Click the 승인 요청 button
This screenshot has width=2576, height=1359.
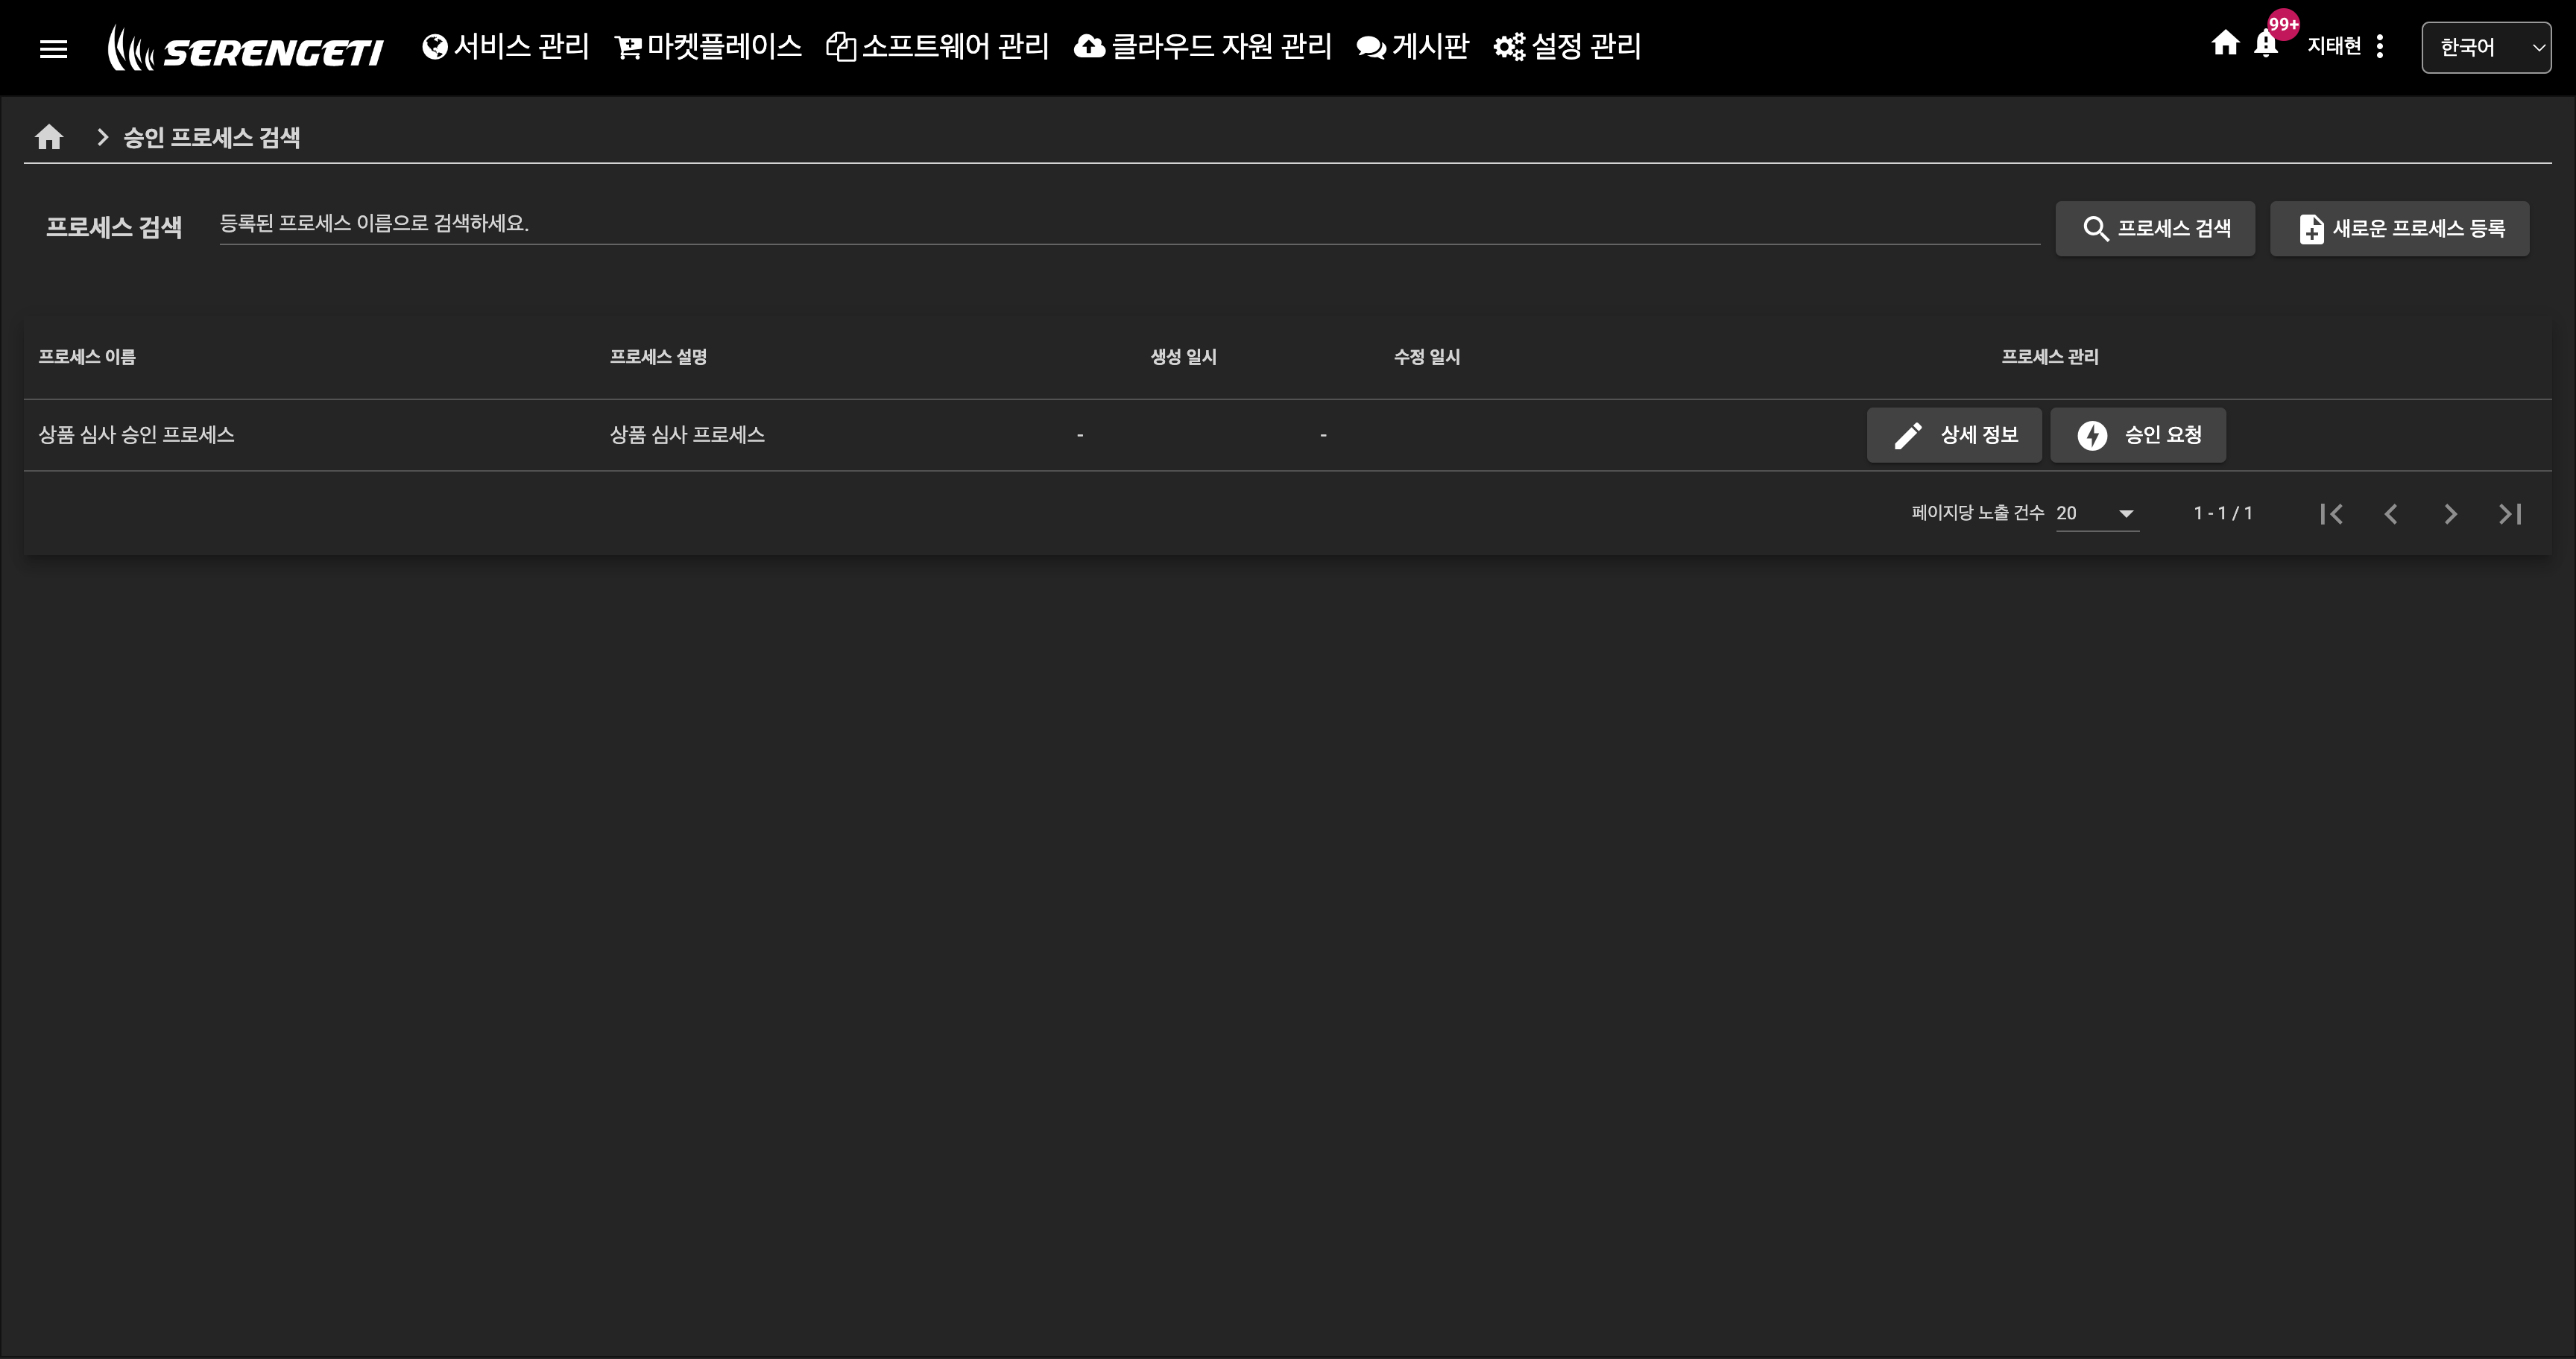pos(2138,434)
